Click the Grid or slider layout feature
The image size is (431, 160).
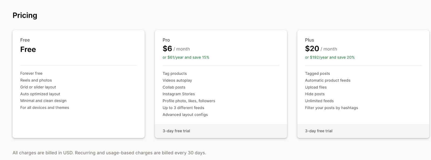(38, 87)
